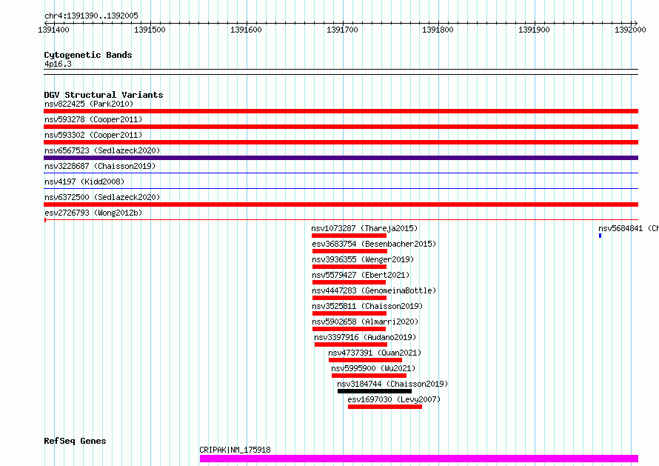Click the RefSeq Genes track title
Screen dimensions: 659x466
click(75, 442)
